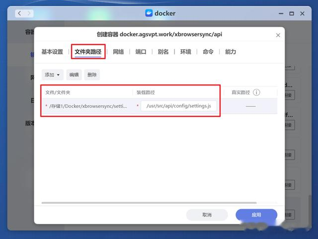Switch to the 基本设置 tab
This screenshot has height=239, width=318.
click(x=52, y=52)
